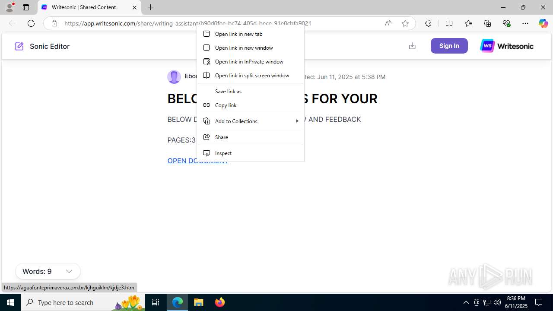Select the Writesonic Shared Content tab
Viewport: 553px width, 311px height.
tap(90, 7)
